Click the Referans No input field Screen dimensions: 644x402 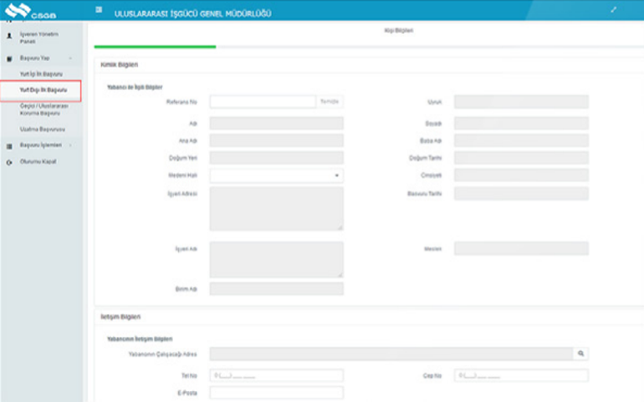263,102
